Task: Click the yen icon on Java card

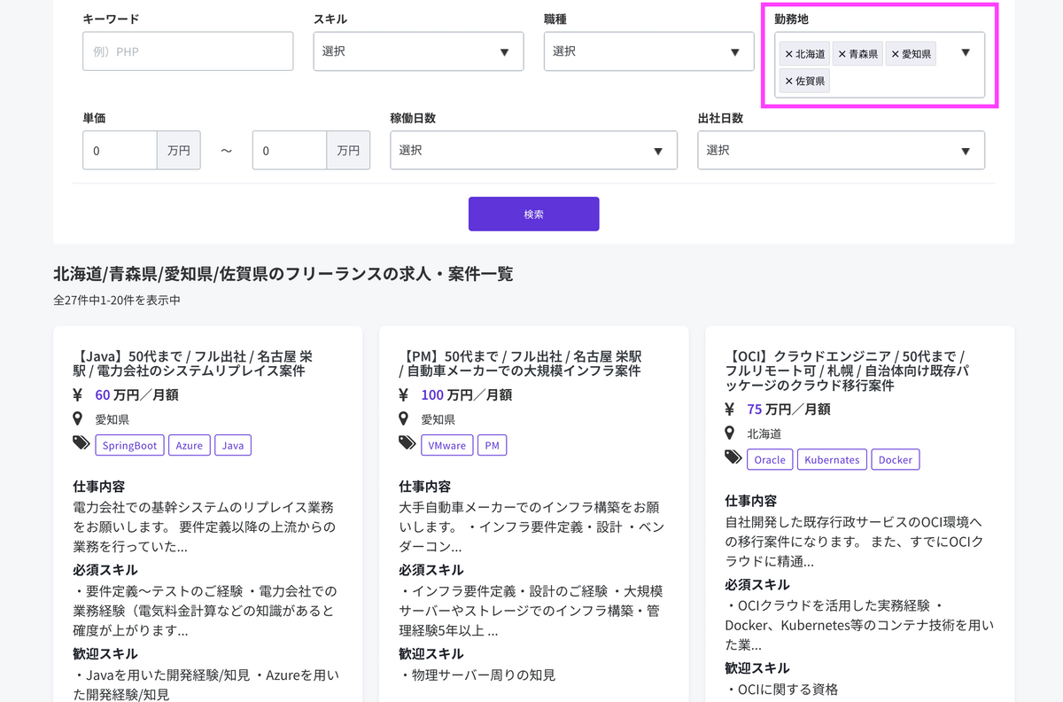Action: pyautogui.click(x=78, y=395)
